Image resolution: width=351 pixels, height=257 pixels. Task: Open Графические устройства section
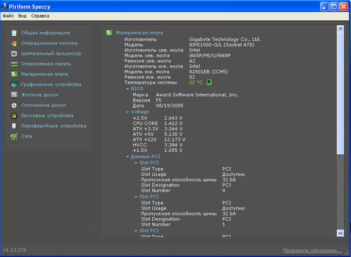pyautogui.click(x=51, y=85)
